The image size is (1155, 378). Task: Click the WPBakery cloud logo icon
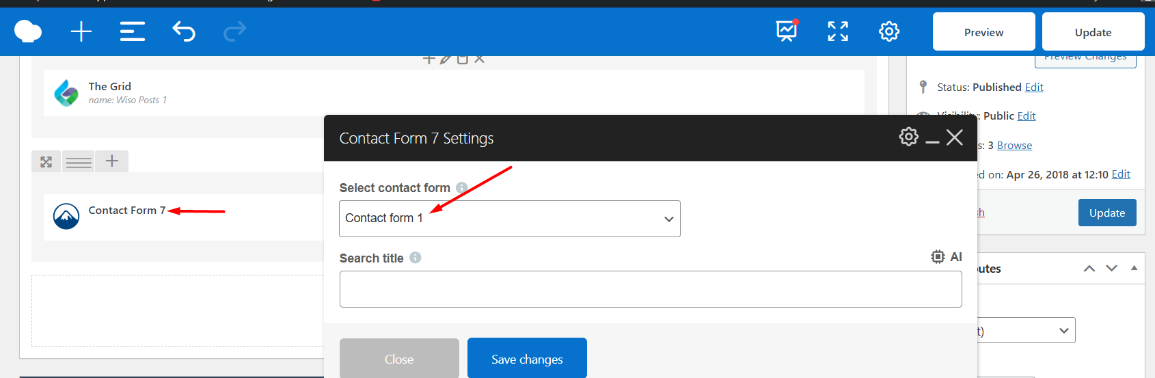point(28,31)
